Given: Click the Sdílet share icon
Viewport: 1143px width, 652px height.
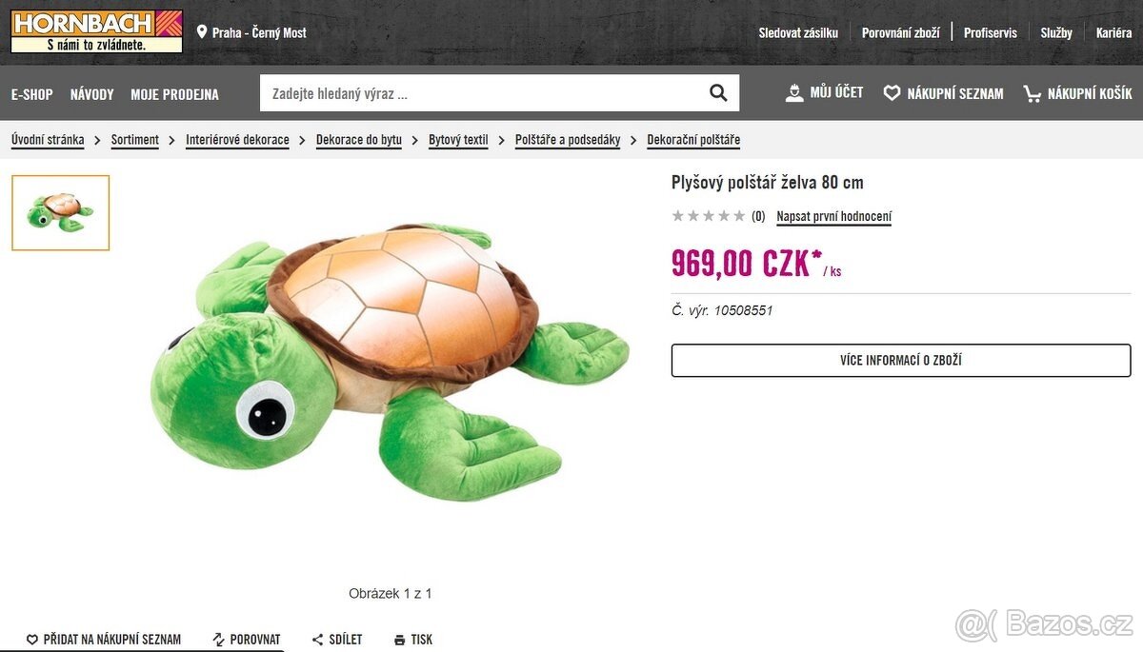Looking at the screenshot, I should pos(318,640).
